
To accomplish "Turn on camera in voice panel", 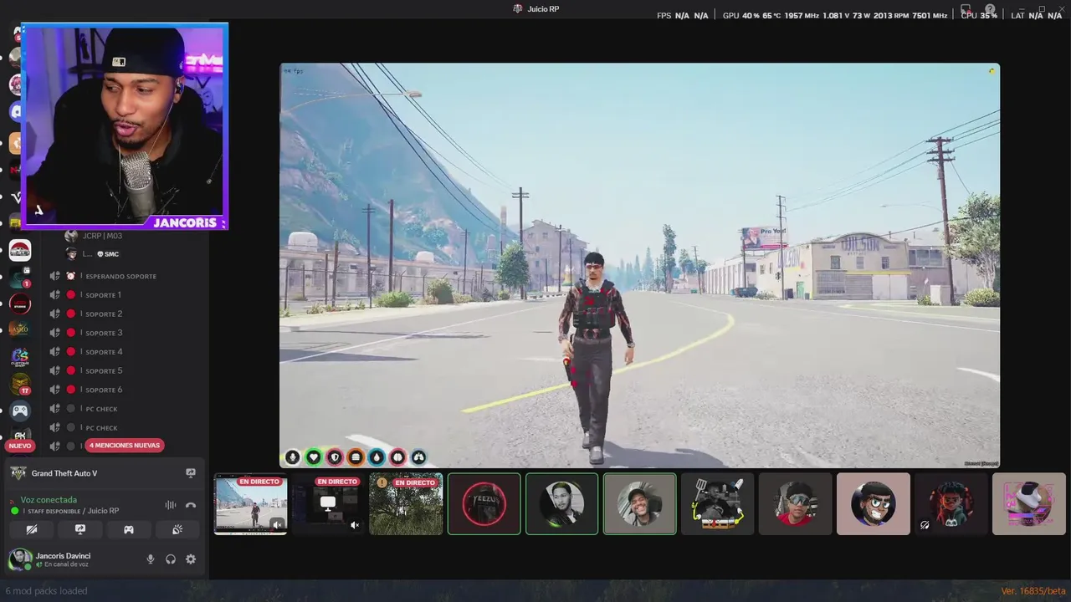I will (32, 529).
